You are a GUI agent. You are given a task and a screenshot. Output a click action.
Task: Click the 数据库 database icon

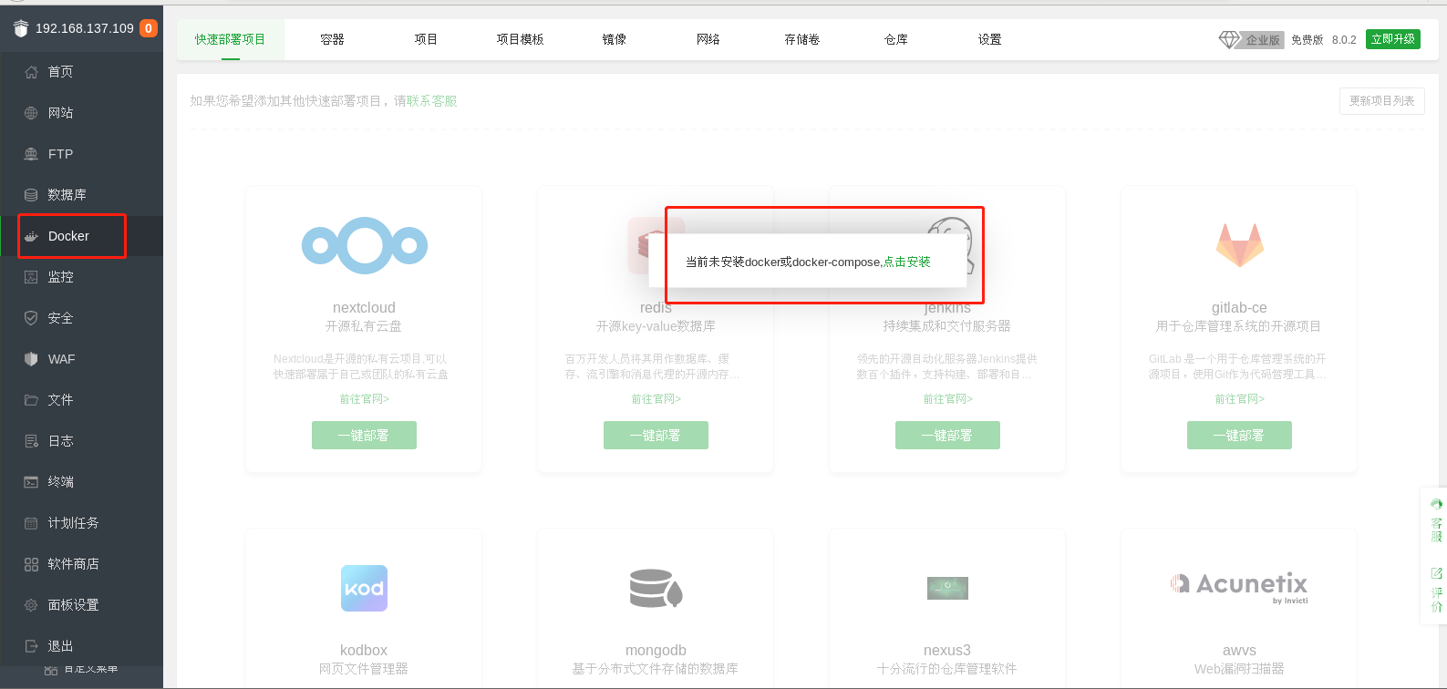tap(31, 195)
